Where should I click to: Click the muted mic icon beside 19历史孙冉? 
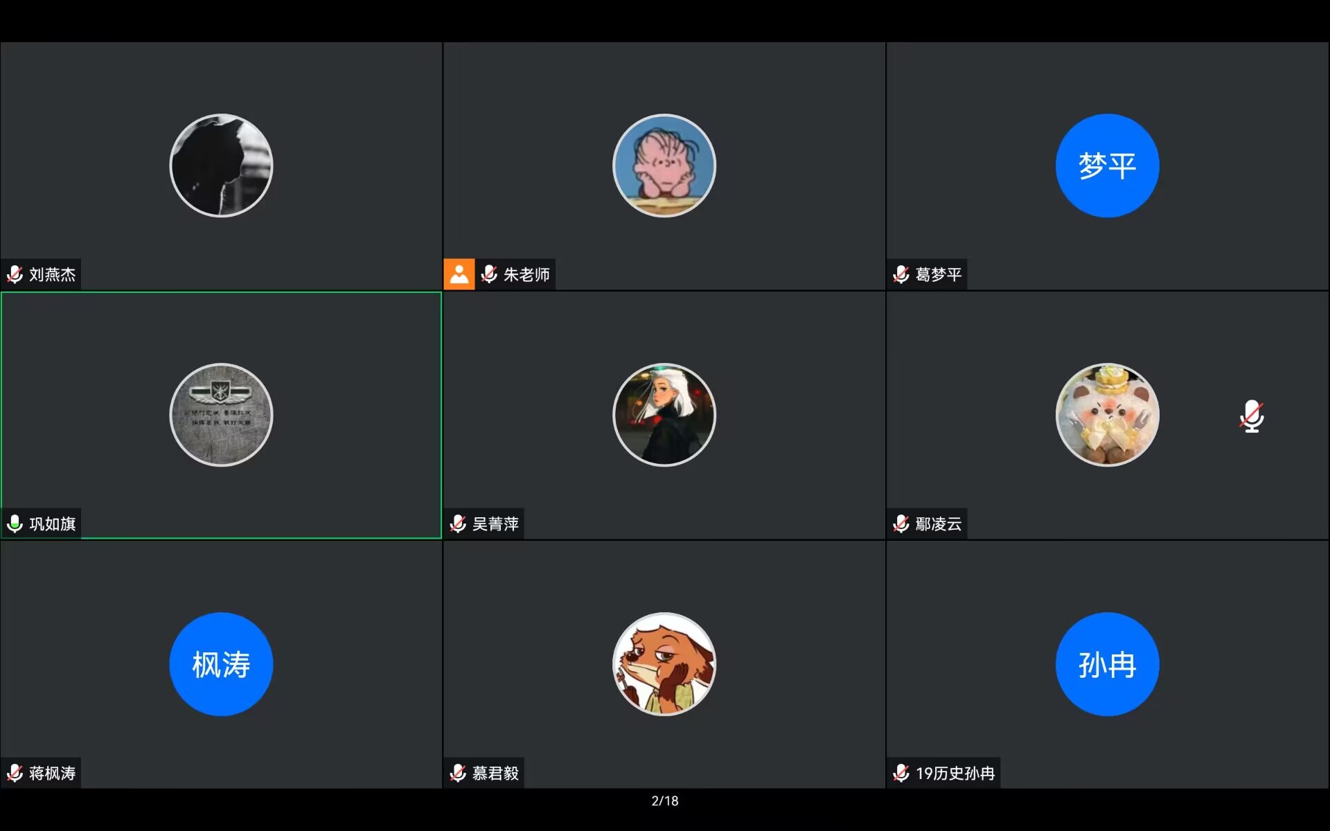[901, 773]
